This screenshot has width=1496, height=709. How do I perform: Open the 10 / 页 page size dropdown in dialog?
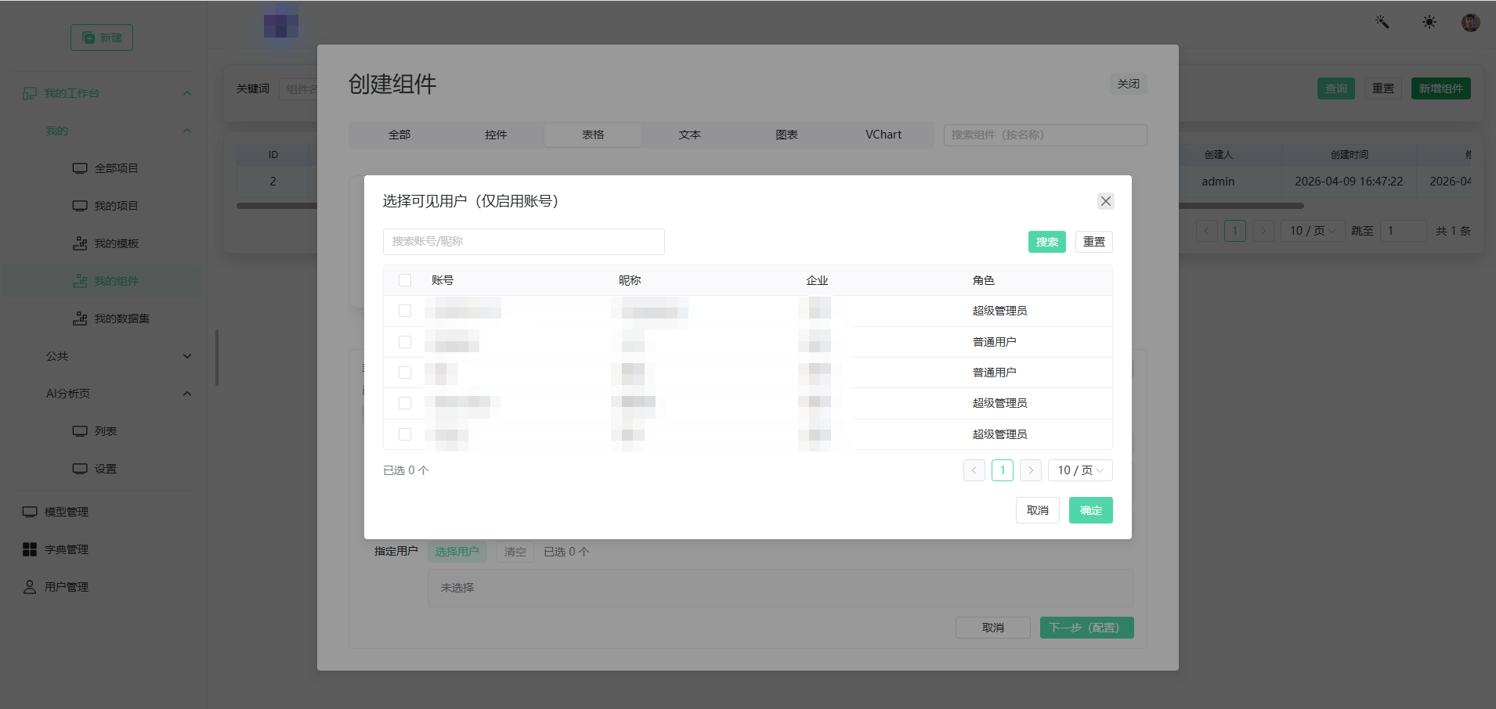point(1080,470)
